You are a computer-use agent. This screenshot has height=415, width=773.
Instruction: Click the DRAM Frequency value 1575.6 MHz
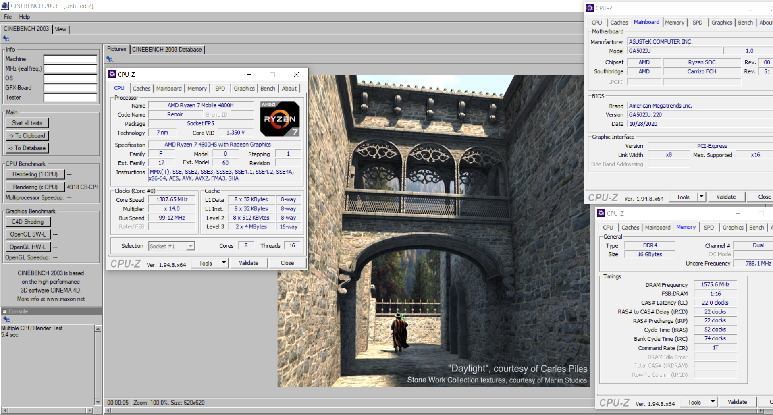pos(715,284)
